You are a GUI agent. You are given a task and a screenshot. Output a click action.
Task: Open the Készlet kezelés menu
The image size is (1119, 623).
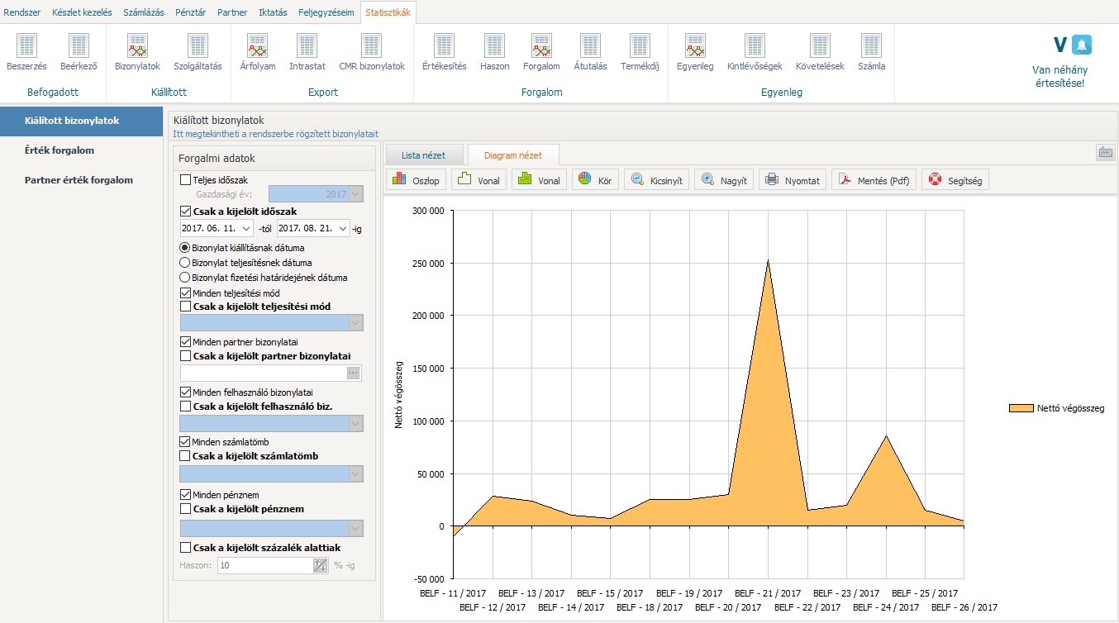pos(82,12)
